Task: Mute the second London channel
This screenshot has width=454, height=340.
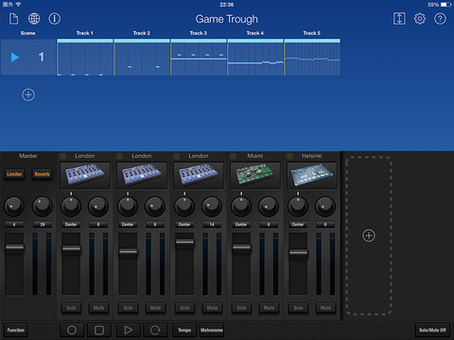Action: point(155,308)
